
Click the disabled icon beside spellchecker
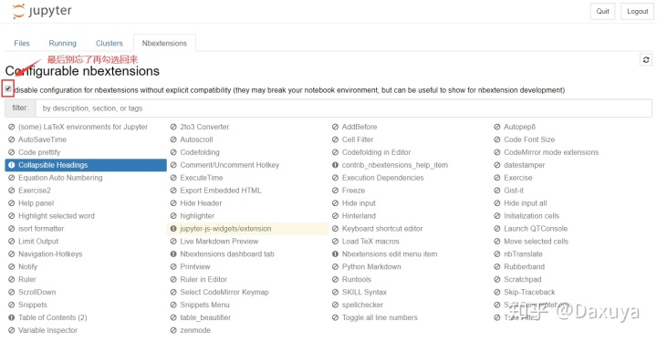coord(335,305)
